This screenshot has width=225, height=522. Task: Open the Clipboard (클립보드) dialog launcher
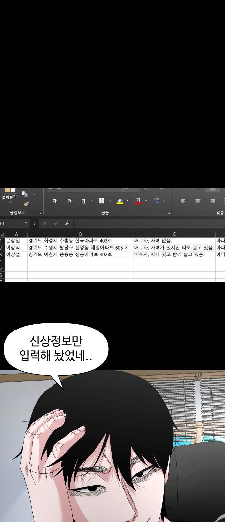coord(40,213)
